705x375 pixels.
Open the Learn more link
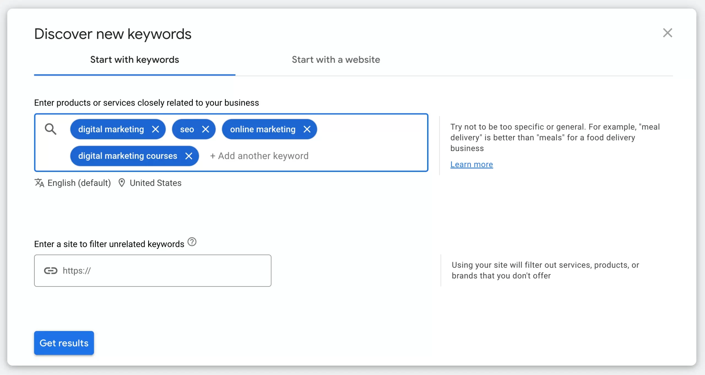(471, 165)
